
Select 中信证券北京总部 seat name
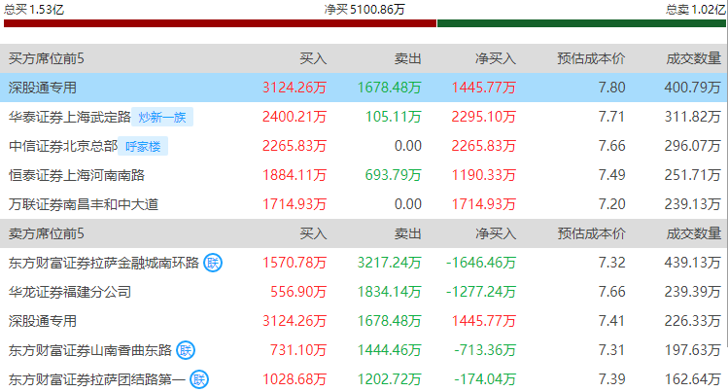point(63,146)
